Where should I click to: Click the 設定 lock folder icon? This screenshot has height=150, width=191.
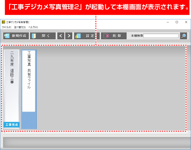coord(78,36)
